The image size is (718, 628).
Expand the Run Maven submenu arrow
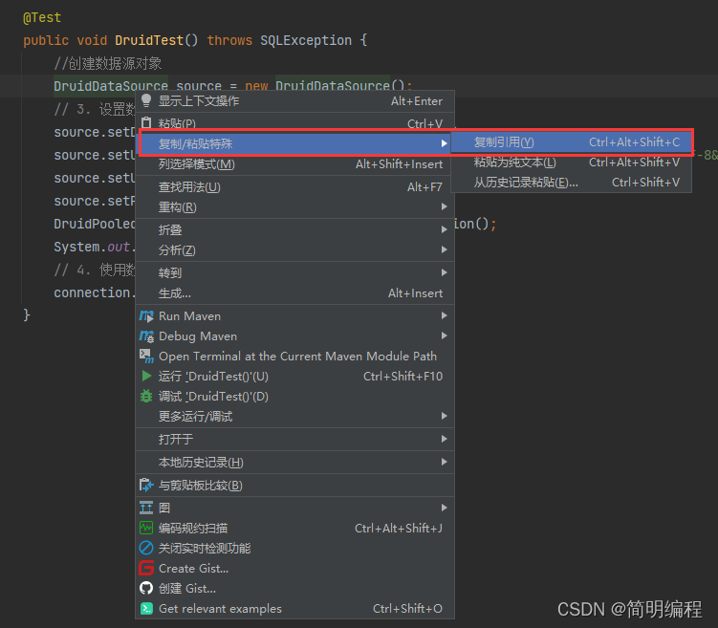[x=444, y=315]
